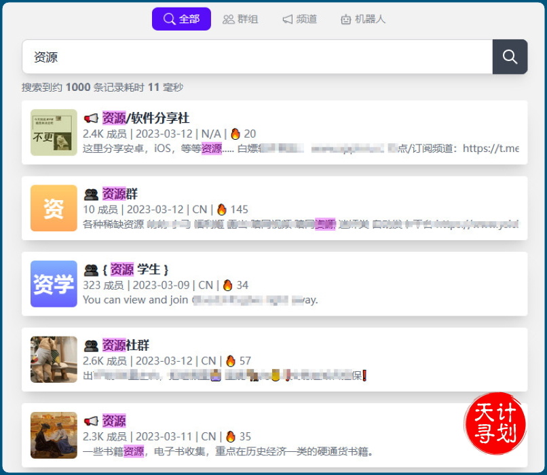Image resolution: width=547 pixels, height=475 pixels.
Task: Open the 资源群 group title
Action: coord(120,194)
